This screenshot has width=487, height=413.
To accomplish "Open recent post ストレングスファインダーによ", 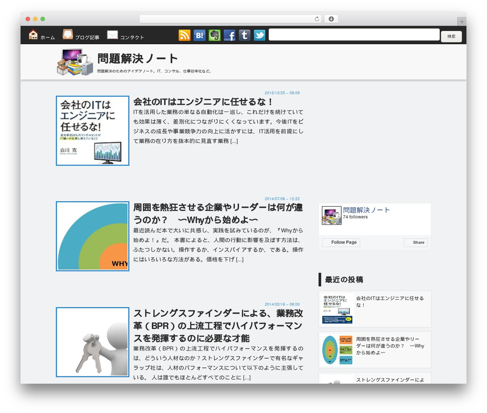I will pyautogui.click(x=390, y=380).
